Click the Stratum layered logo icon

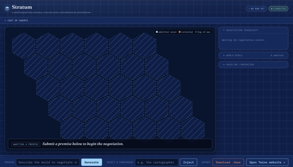[x=7, y=9]
